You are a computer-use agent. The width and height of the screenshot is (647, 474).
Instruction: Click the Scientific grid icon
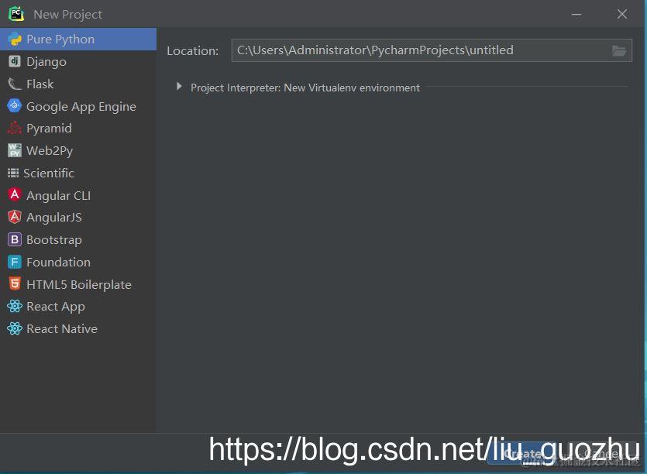13,173
